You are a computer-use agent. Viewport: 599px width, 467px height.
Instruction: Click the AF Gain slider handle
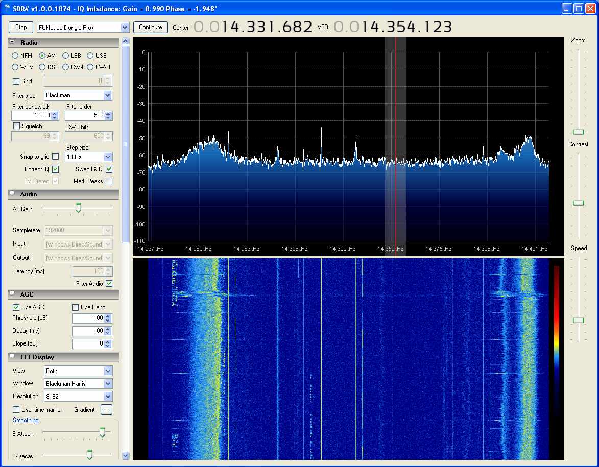(x=78, y=208)
